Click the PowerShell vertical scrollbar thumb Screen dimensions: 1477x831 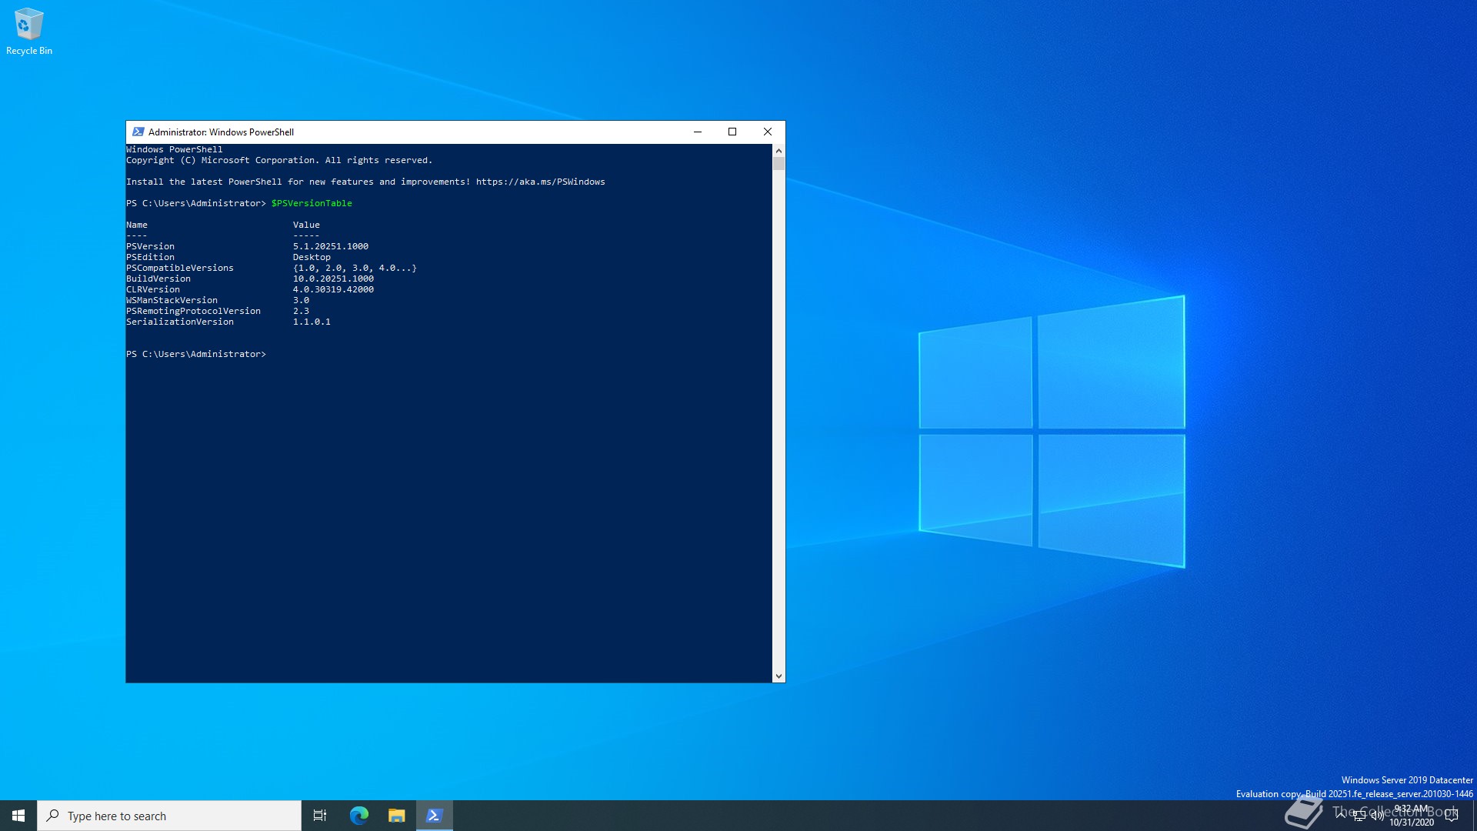pos(779,164)
